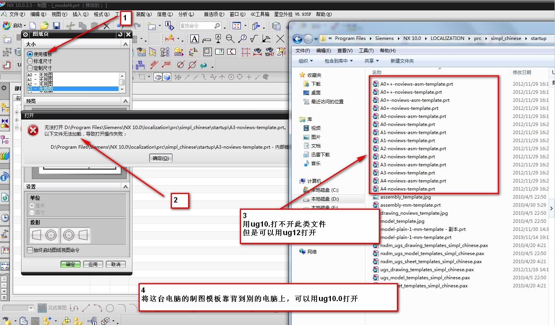
Task: Collapse the 预览 section
Action: coord(126,101)
